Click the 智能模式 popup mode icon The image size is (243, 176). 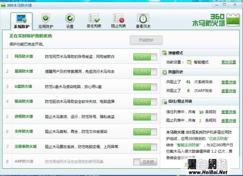(189, 62)
